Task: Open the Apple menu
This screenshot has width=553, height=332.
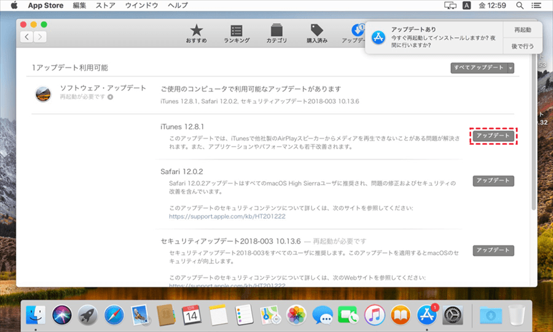Action: (x=14, y=6)
